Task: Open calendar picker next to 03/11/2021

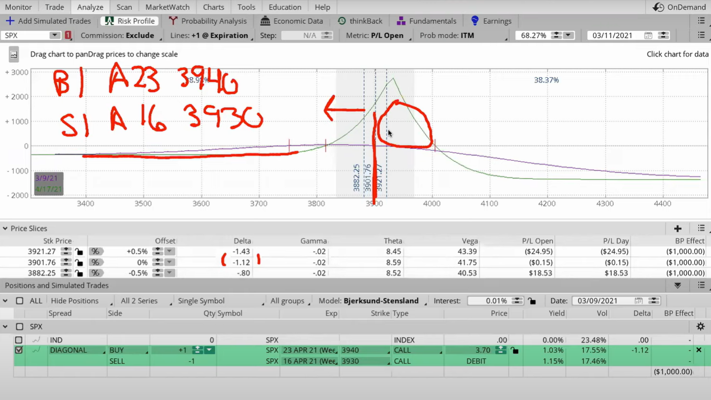Action: 648,35
